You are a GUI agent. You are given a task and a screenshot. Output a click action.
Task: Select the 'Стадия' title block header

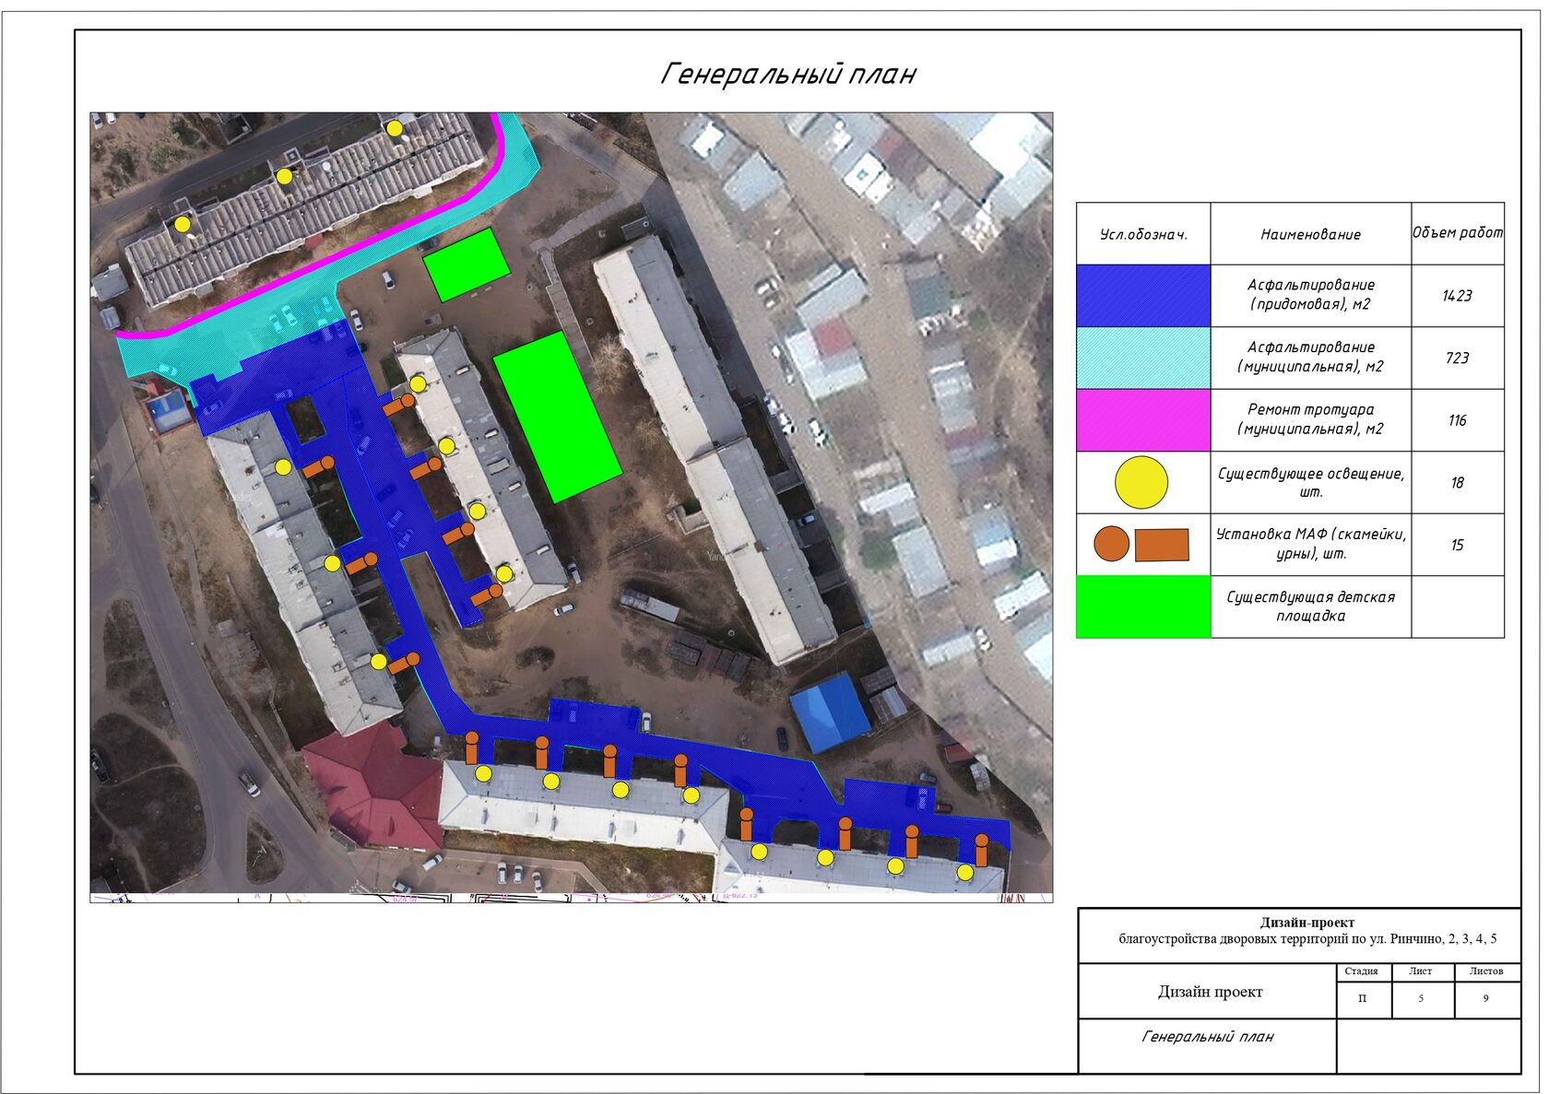pos(1361,971)
